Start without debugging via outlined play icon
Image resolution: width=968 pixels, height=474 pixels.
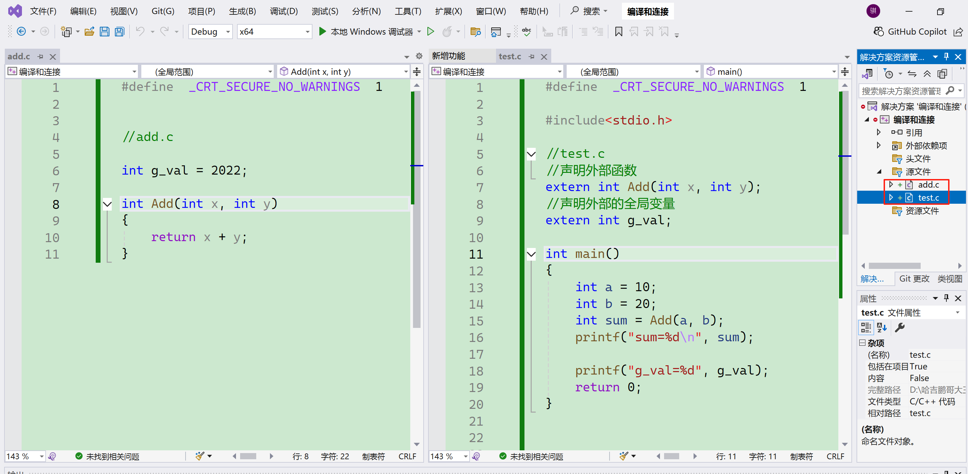430,32
